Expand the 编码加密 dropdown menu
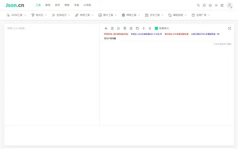 point(177,15)
